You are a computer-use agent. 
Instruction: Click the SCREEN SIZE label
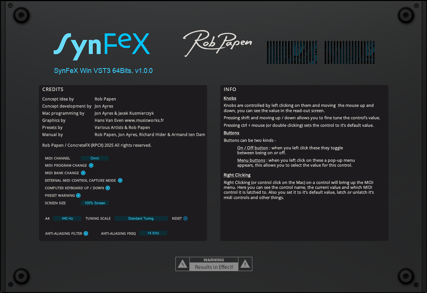tap(55, 203)
